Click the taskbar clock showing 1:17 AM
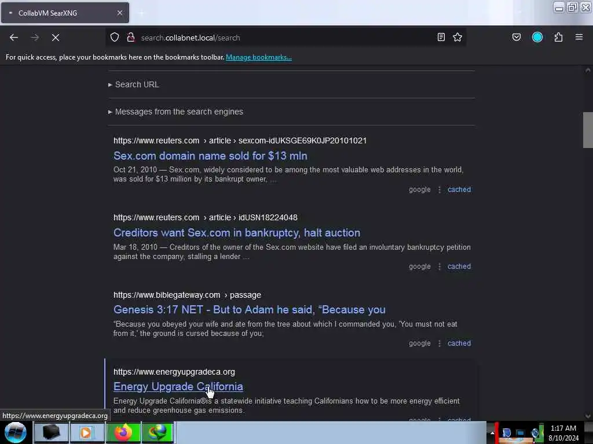Image resolution: width=593 pixels, height=444 pixels. tap(563, 433)
